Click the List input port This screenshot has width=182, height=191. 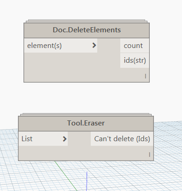click(43, 139)
